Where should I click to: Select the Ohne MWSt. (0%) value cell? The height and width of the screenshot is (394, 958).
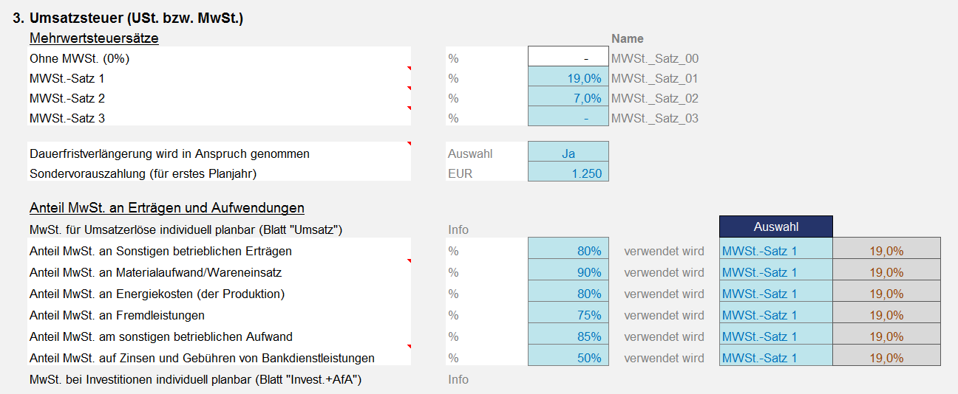(x=568, y=58)
